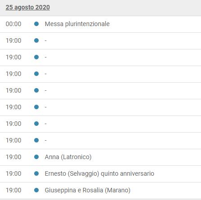Click the 00:00 time label
The image size is (201, 200).
pyautogui.click(x=13, y=24)
